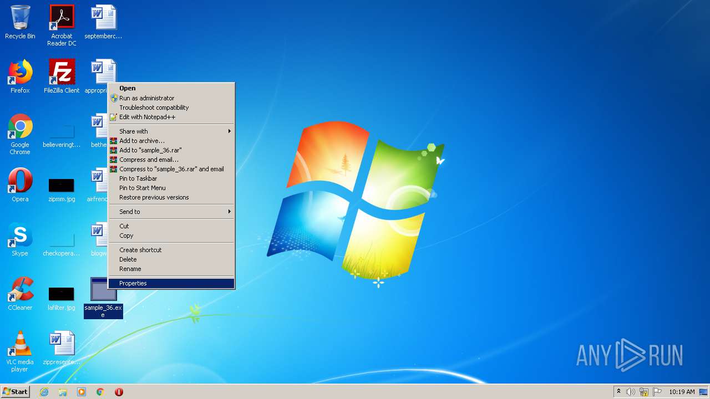The height and width of the screenshot is (399, 710).
Task: Open Windows Explorer from the taskbar
Action: 63,392
